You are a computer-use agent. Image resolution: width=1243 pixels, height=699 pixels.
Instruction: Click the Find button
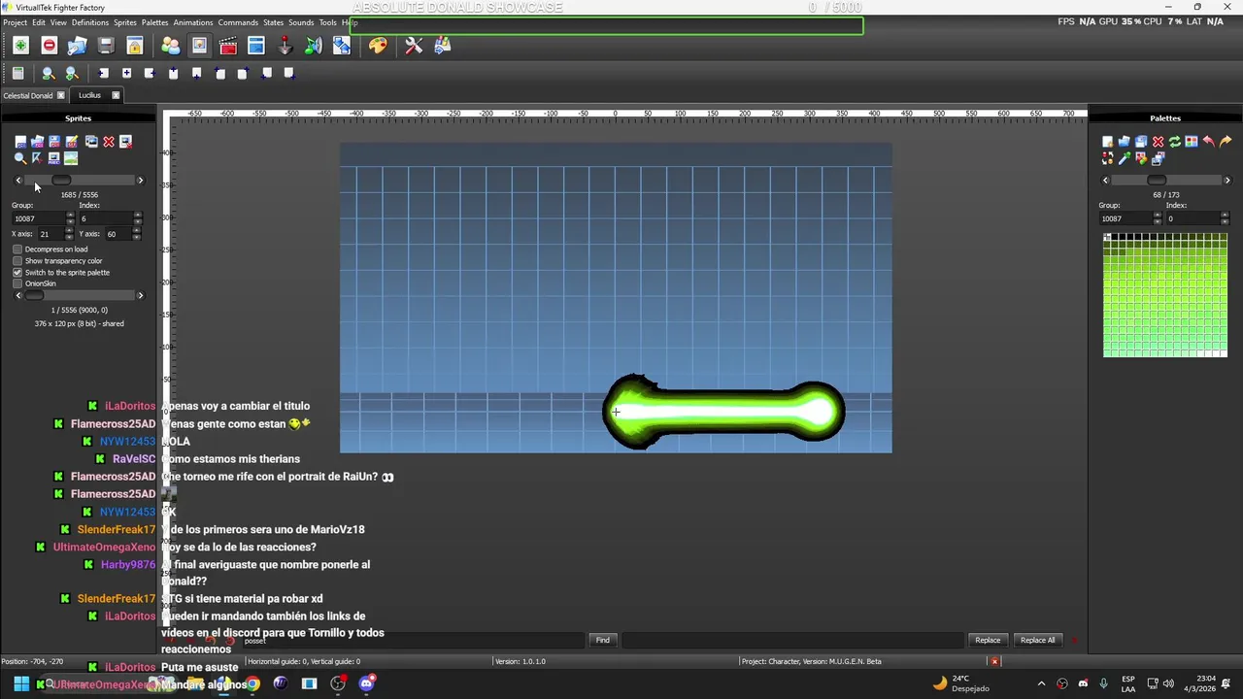click(603, 640)
